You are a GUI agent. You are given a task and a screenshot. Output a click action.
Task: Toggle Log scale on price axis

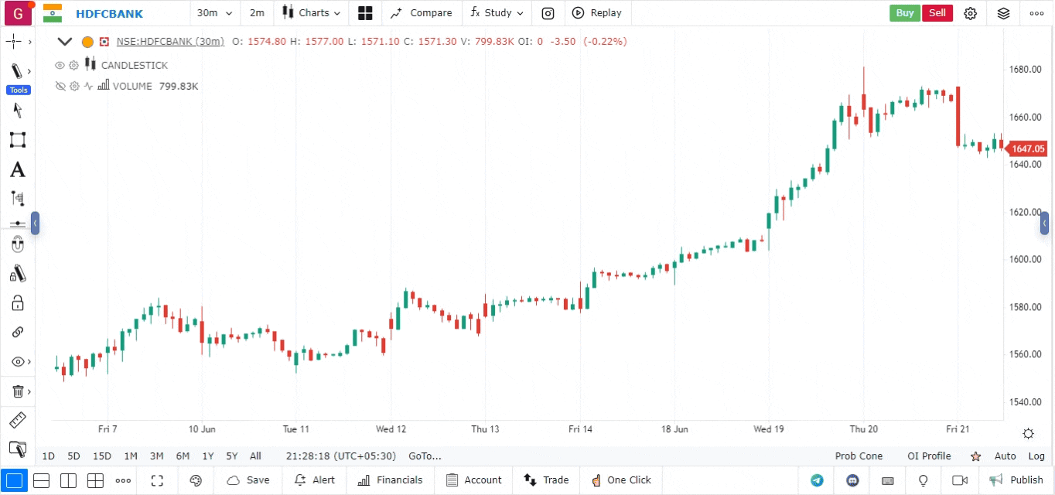tap(1036, 456)
